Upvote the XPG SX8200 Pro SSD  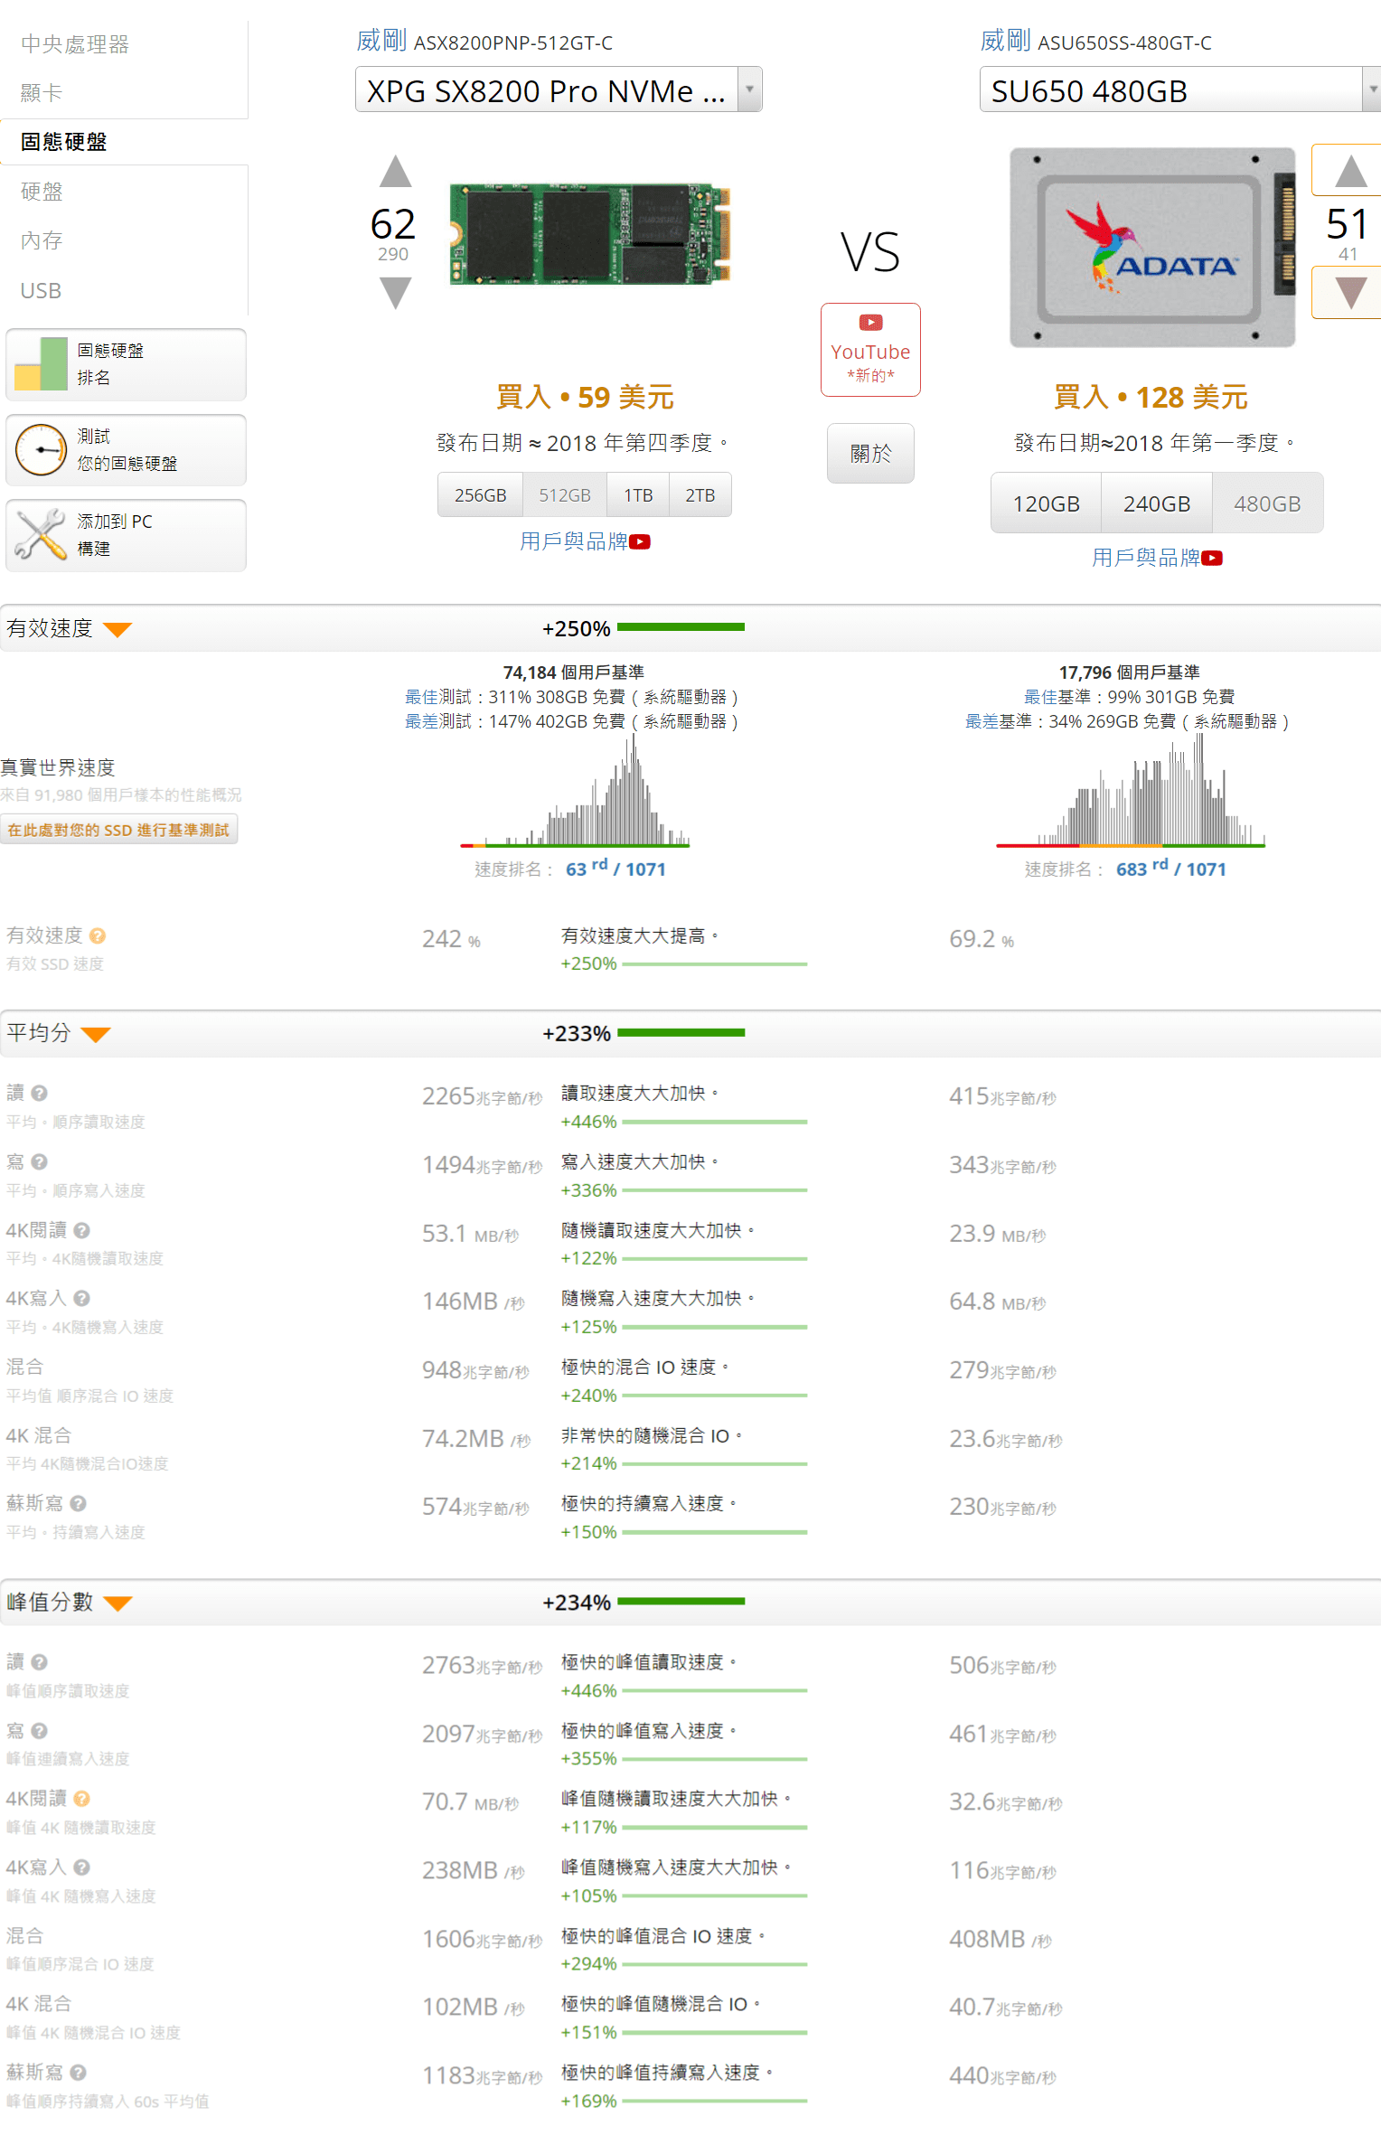tap(395, 172)
